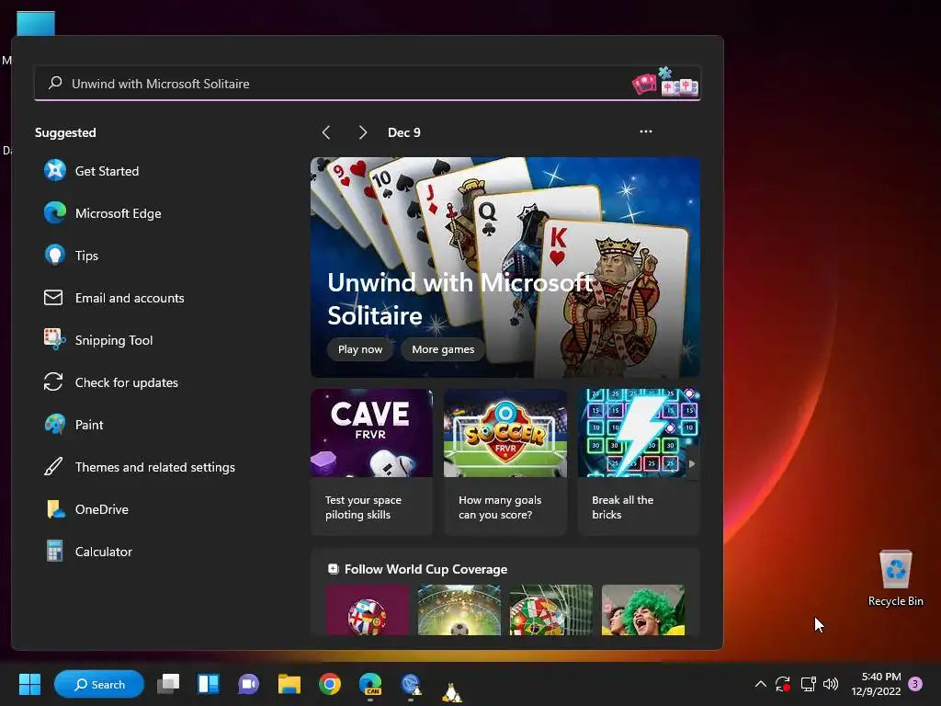The height and width of the screenshot is (706, 941).
Task: Click Play now button
Action: pyautogui.click(x=360, y=348)
